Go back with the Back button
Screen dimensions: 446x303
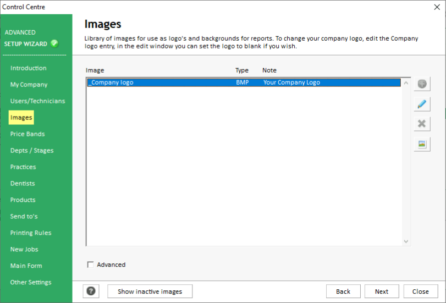coord(343,291)
